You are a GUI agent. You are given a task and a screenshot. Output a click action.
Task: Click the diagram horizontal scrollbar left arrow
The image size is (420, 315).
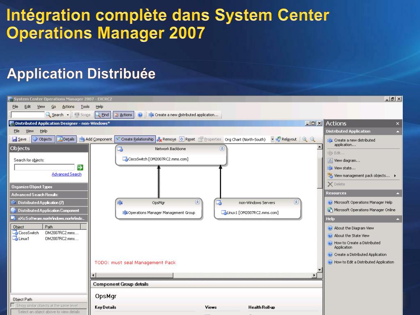94,275
